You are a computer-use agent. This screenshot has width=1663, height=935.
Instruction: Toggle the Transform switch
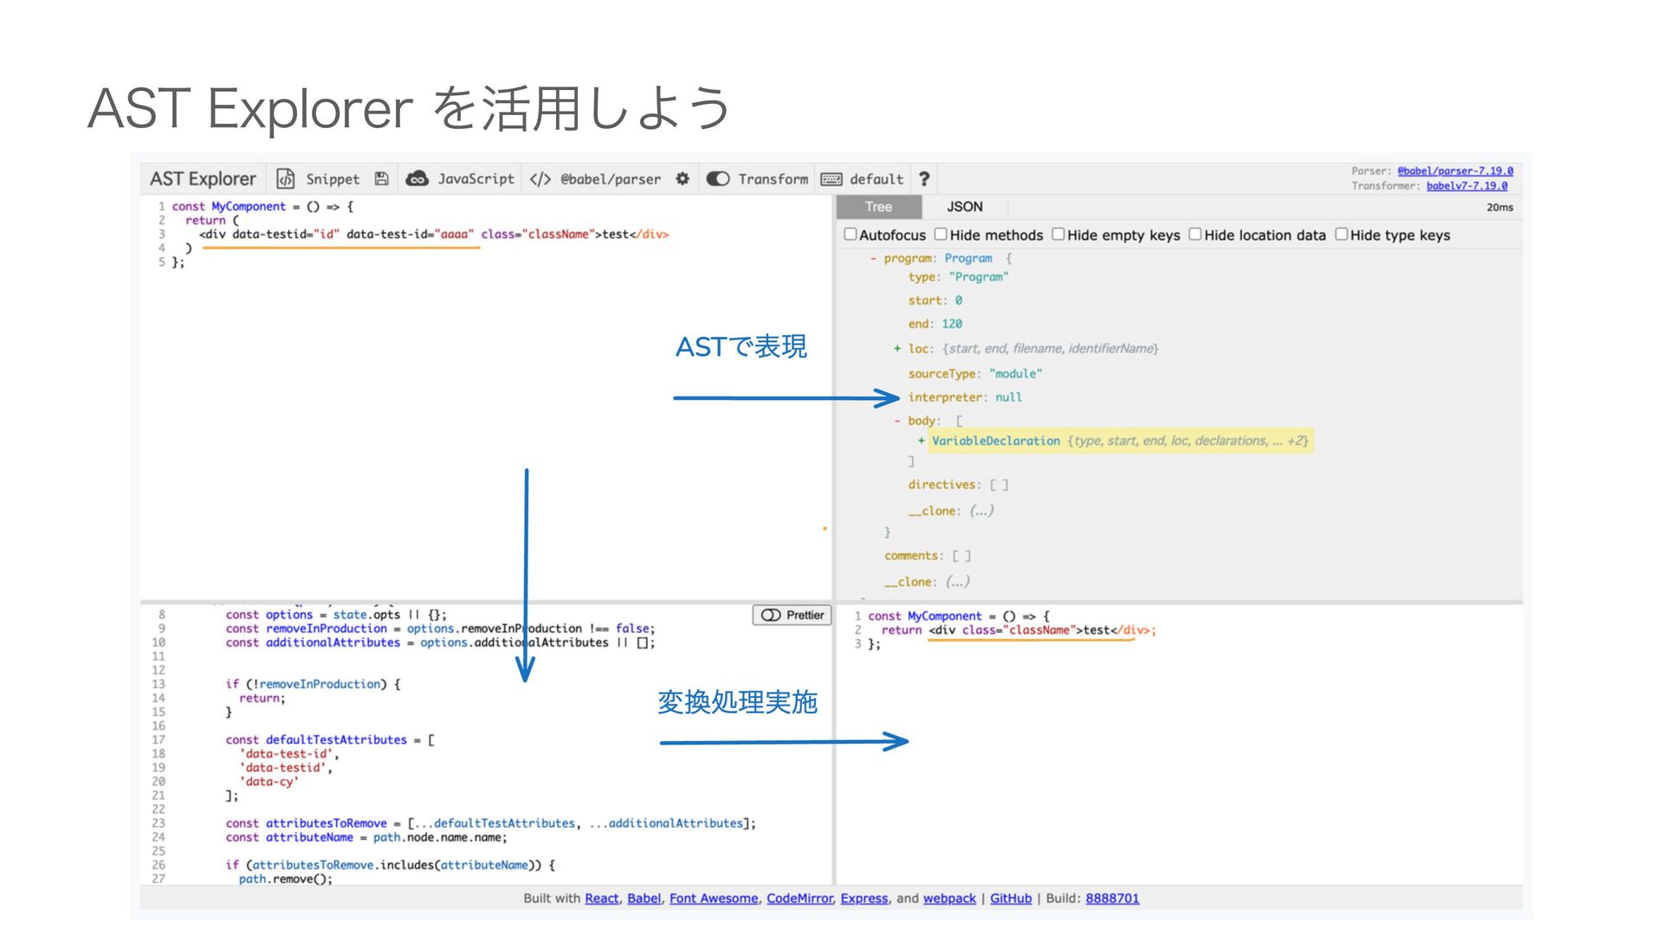point(718,178)
